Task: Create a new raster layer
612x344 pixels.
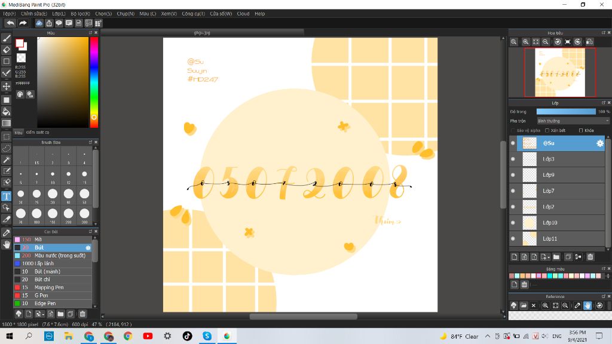Action: [x=515, y=257]
